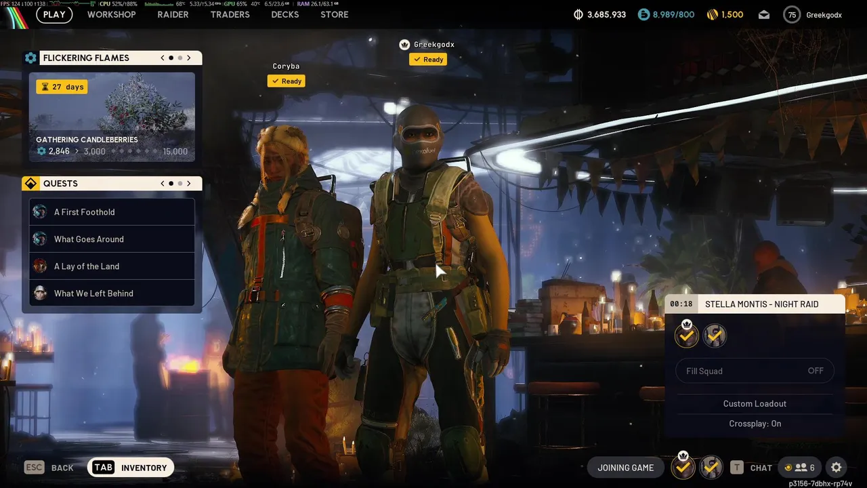This screenshot has width=867, height=488.
Task: Click A Lay of the Land trader portrait
Action: tap(40, 266)
